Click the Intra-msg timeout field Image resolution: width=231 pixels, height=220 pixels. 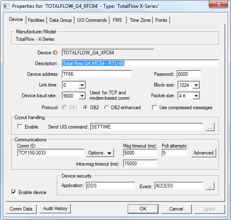[140, 164]
